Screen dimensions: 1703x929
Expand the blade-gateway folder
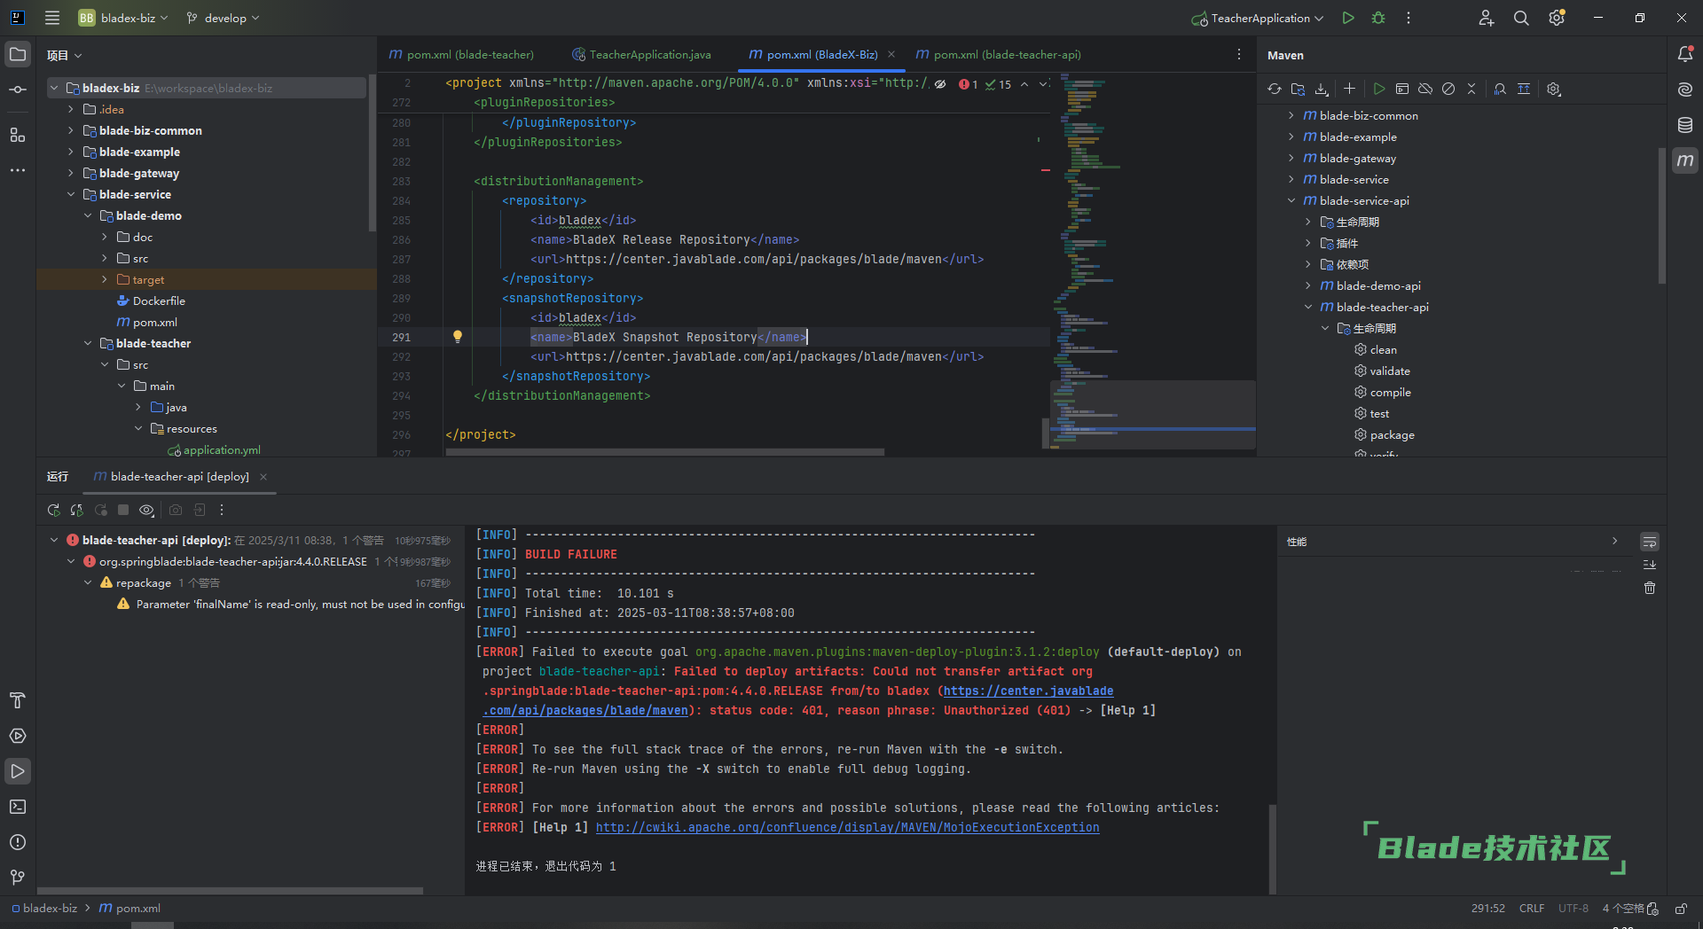71,173
